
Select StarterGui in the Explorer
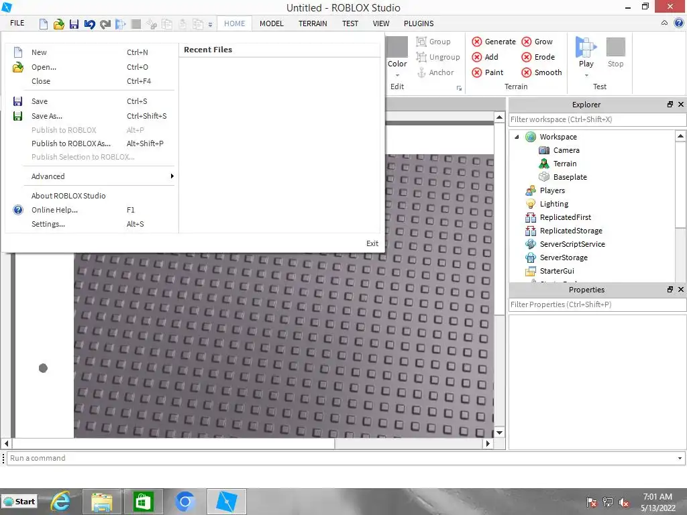tap(550, 271)
